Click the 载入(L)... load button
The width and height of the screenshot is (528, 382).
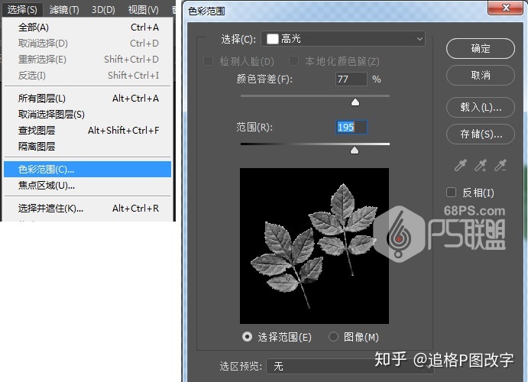coord(481,108)
